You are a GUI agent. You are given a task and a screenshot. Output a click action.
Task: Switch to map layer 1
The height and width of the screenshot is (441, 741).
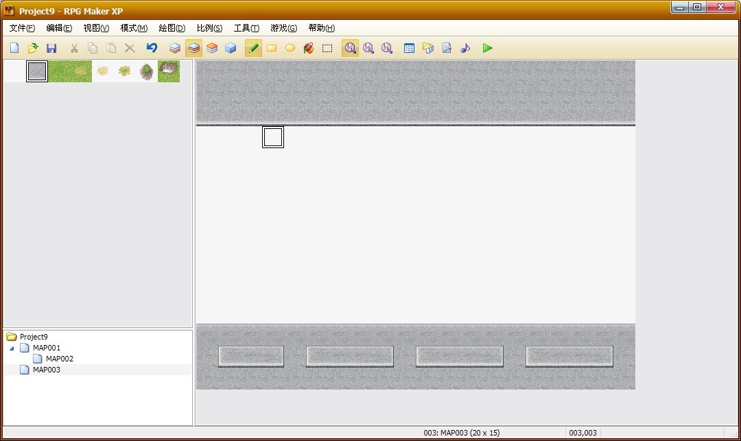coord(175,48)
